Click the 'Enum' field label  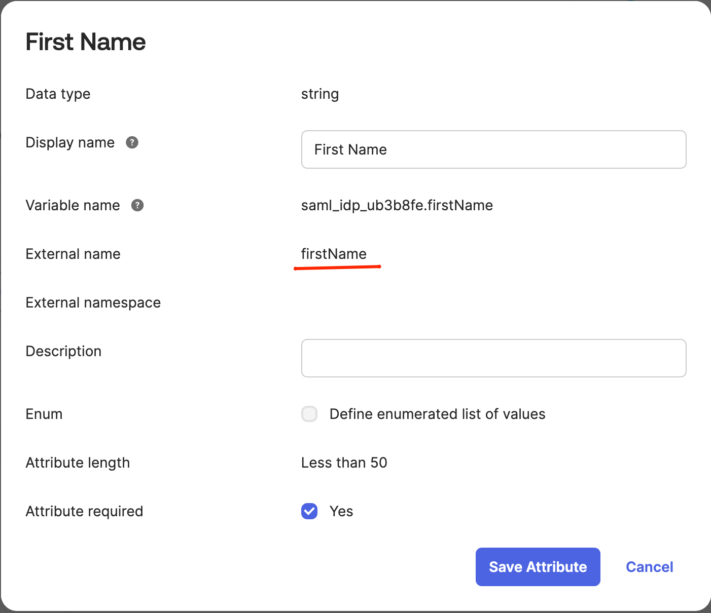coord(44,414)
